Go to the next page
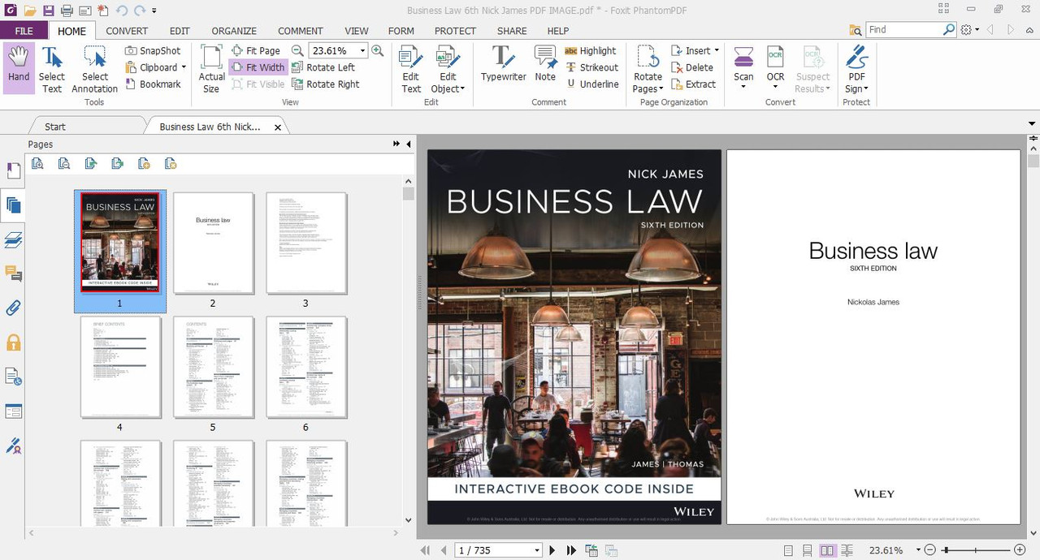The width and height of the screenshot is (1040, 560). point(552,550)
